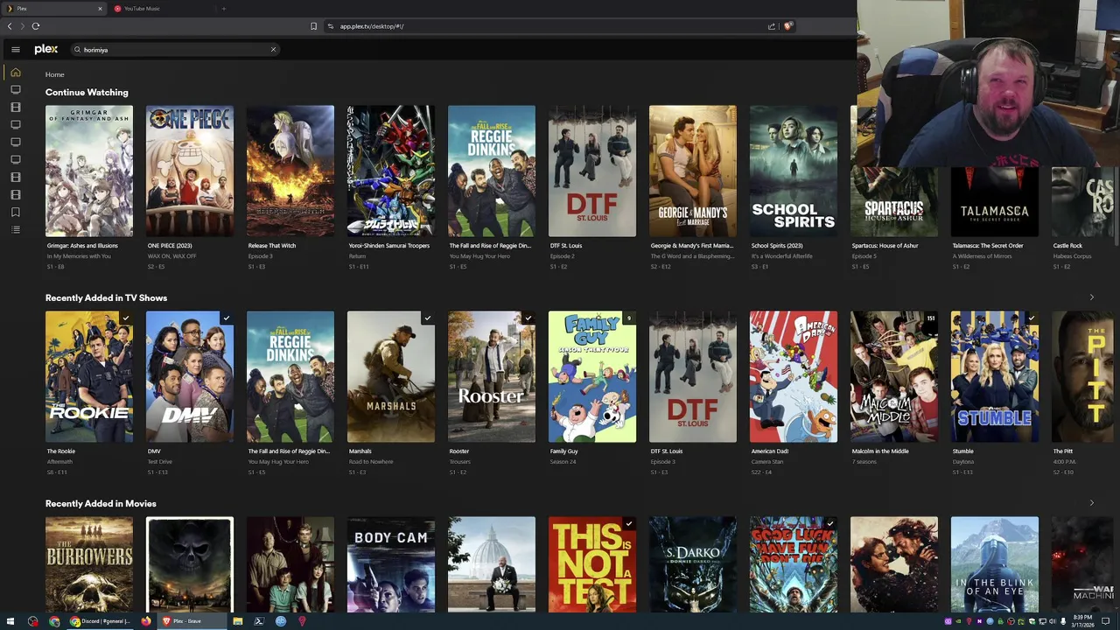This screenshot has height=630, width=1120.
Task: Click 'Talamasca: The Secret Order' title text
Action: (x=987, y=246)
